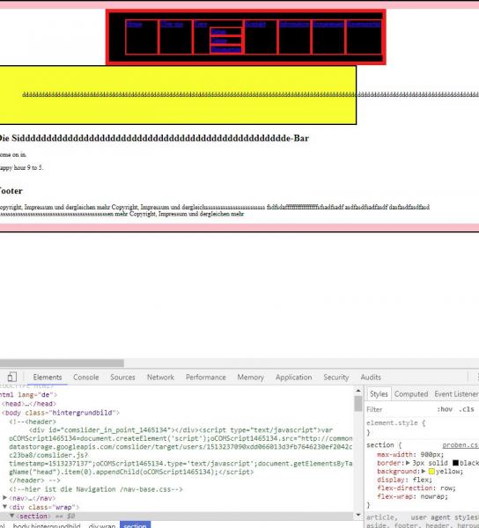
Task: Open the proben.css stylesheet link
Action: pyautogui.click(x=461, y=444)
